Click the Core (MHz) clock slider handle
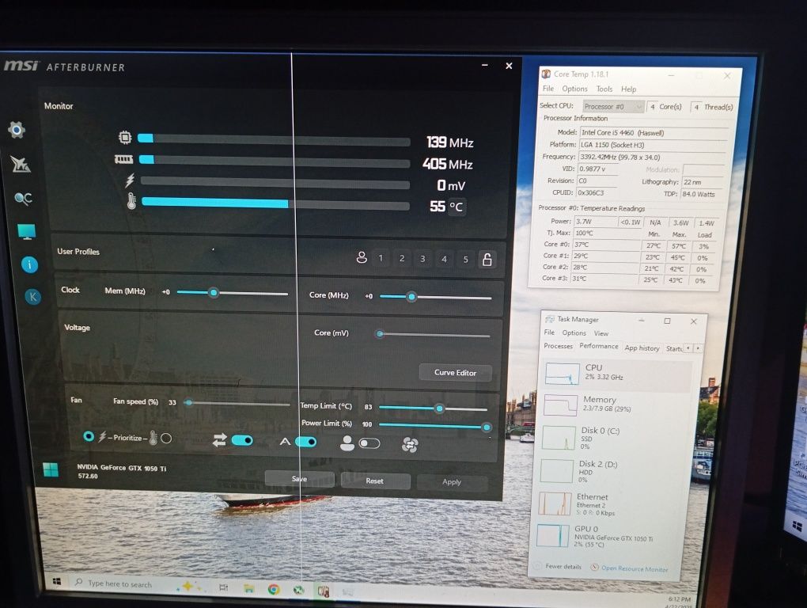This screenshot has height=608, width=807. click(x=411, y=297)
